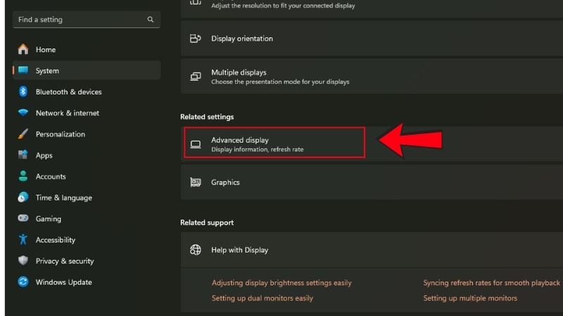
Task: Click the Home icon in sidebar
Action: coord(23,50)
